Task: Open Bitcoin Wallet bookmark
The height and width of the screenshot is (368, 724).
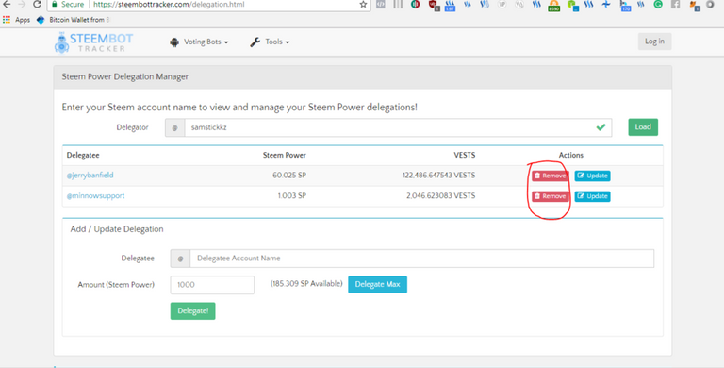Action: tap(73, 20)
